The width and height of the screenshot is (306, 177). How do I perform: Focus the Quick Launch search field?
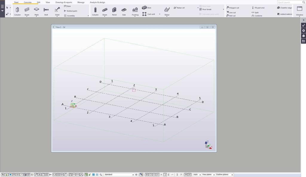click(290, 2)
